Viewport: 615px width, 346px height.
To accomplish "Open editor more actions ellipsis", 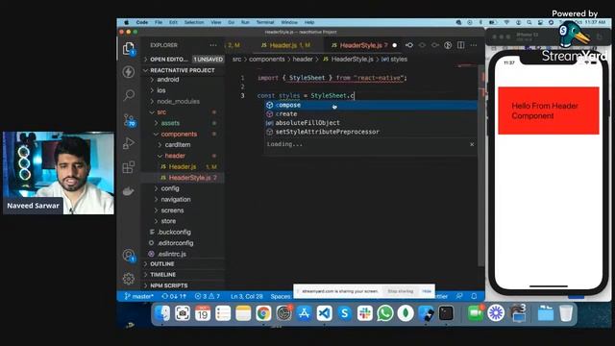I will (474, 45).
